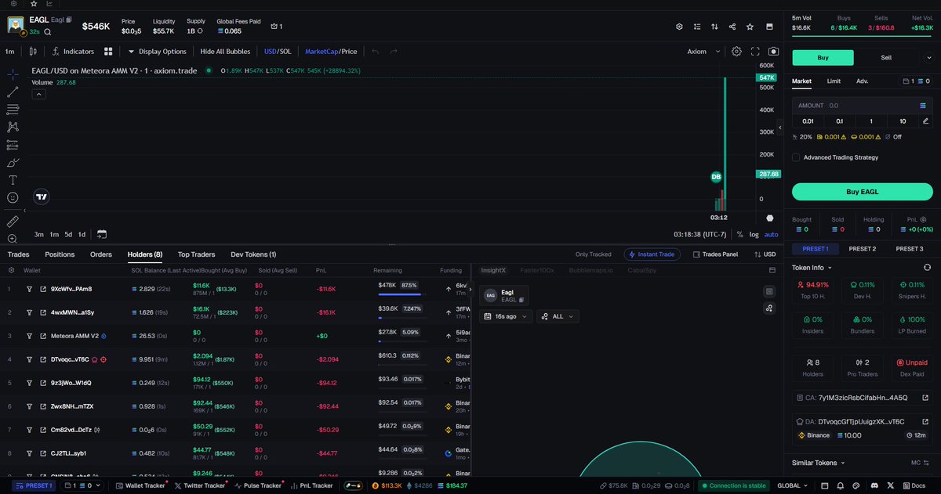Select the trend line drawing tool
Viewport: 941px width, 494px height.
coord(13,92)
